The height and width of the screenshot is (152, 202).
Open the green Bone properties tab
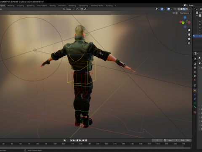tap(195, 107)
